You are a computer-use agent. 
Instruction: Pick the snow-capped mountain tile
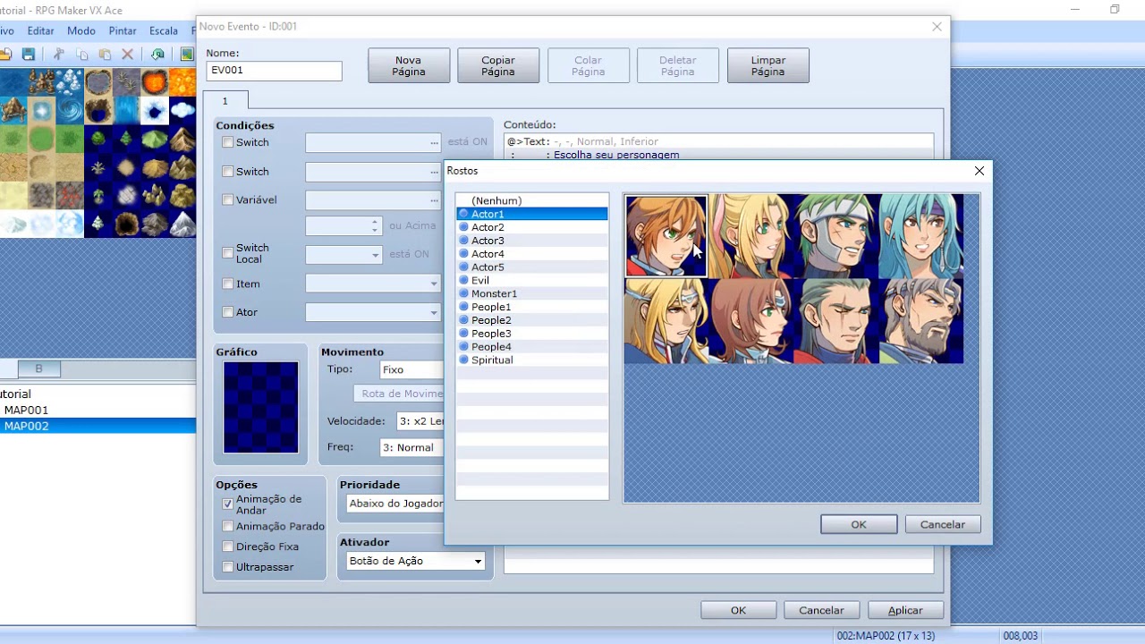(182, 224)
